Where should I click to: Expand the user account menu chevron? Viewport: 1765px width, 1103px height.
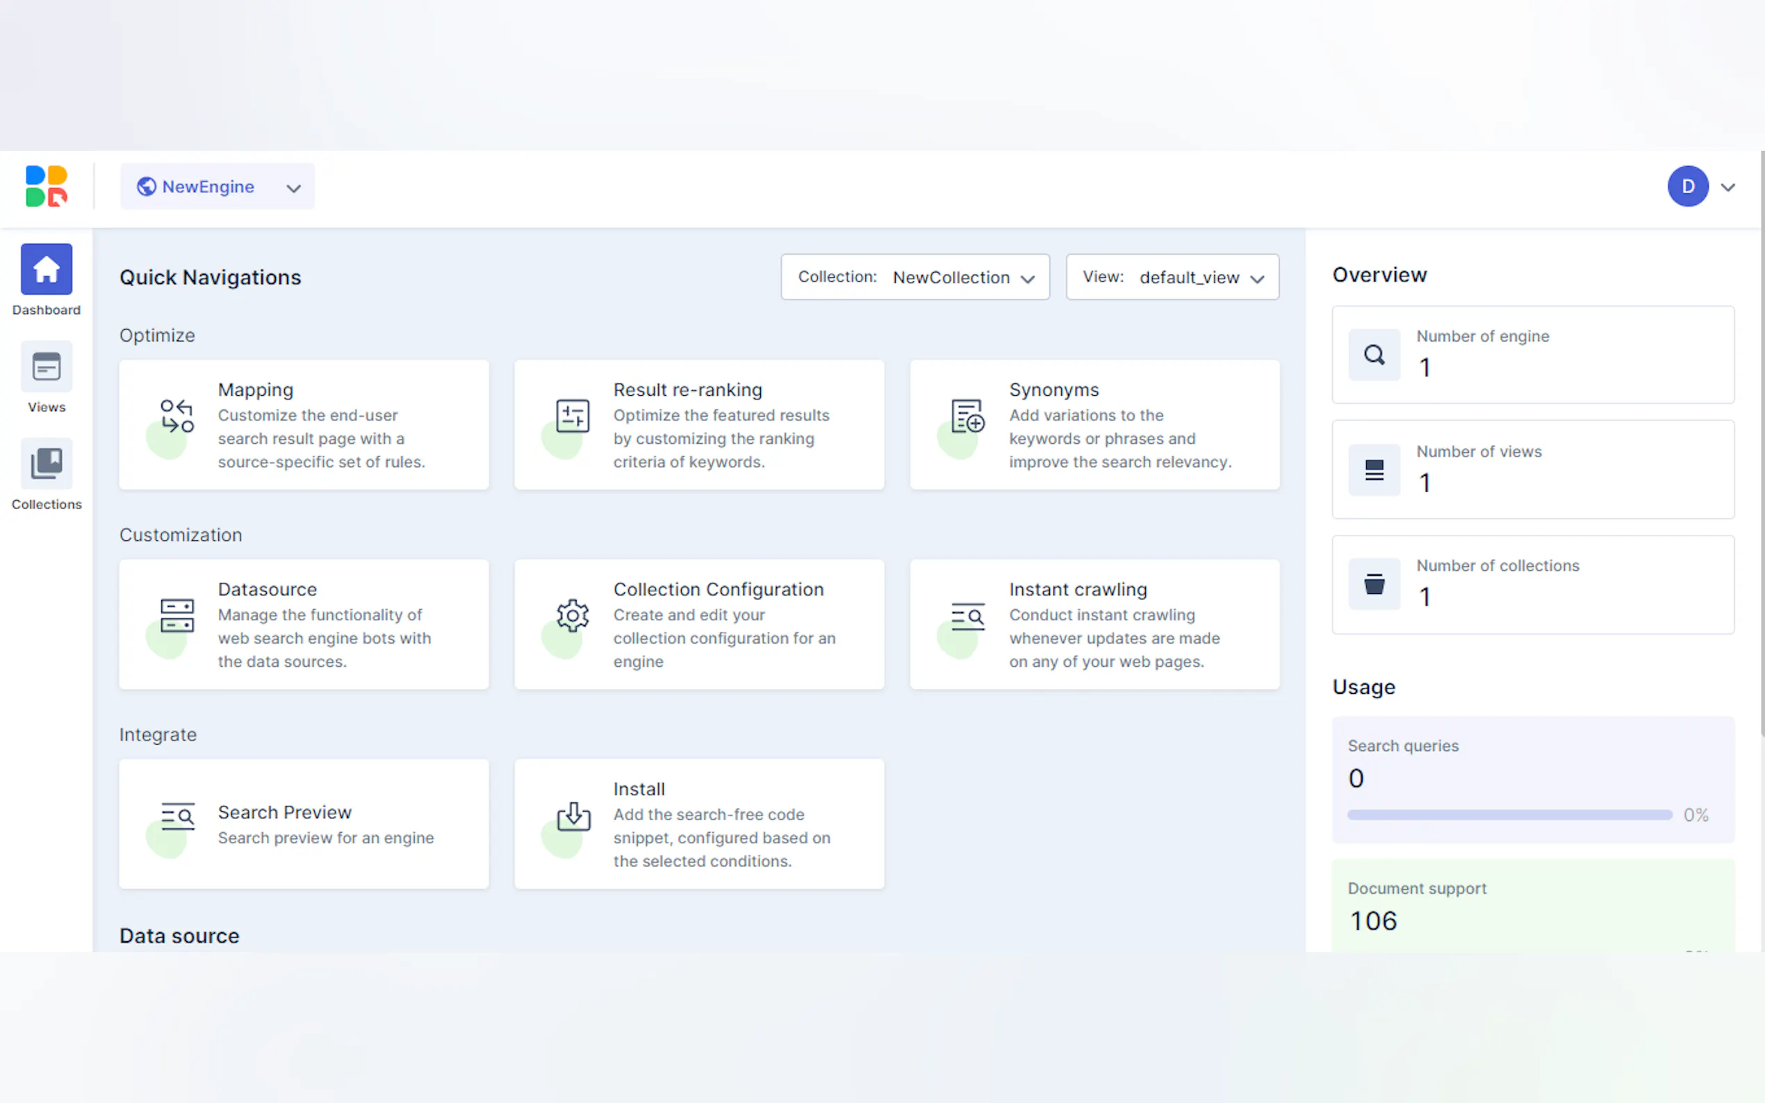coord(1727,188)
